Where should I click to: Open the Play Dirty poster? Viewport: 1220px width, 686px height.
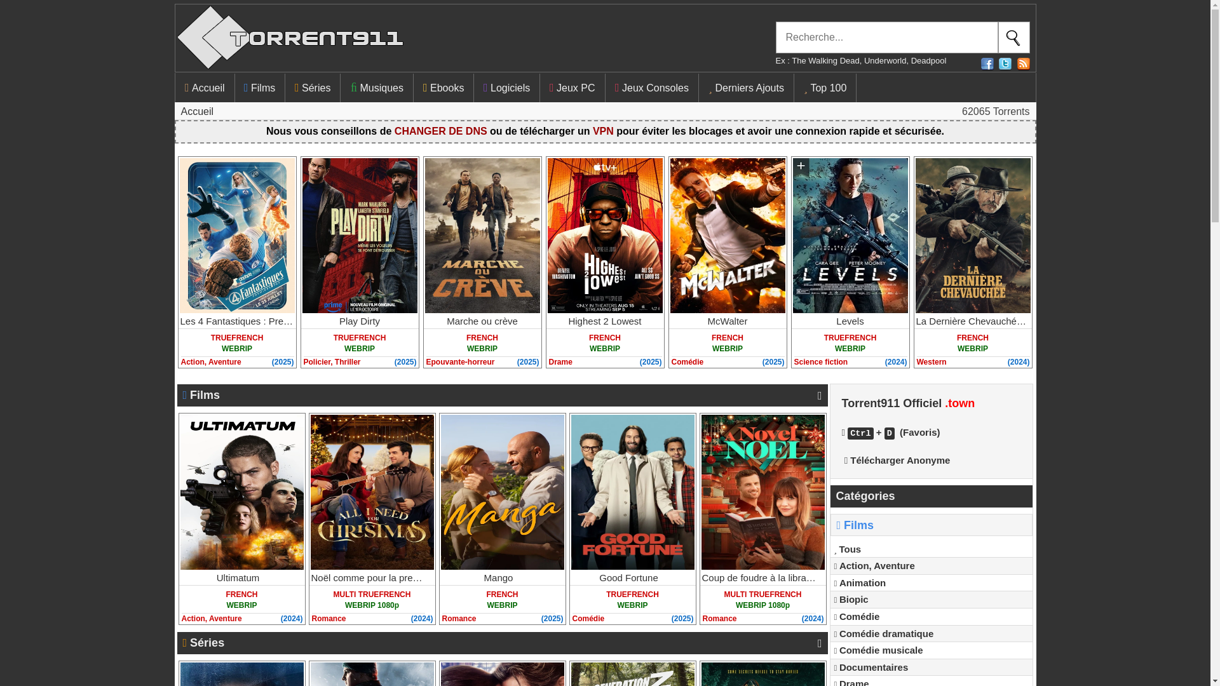pyautogui.click(x=360, y=236)
